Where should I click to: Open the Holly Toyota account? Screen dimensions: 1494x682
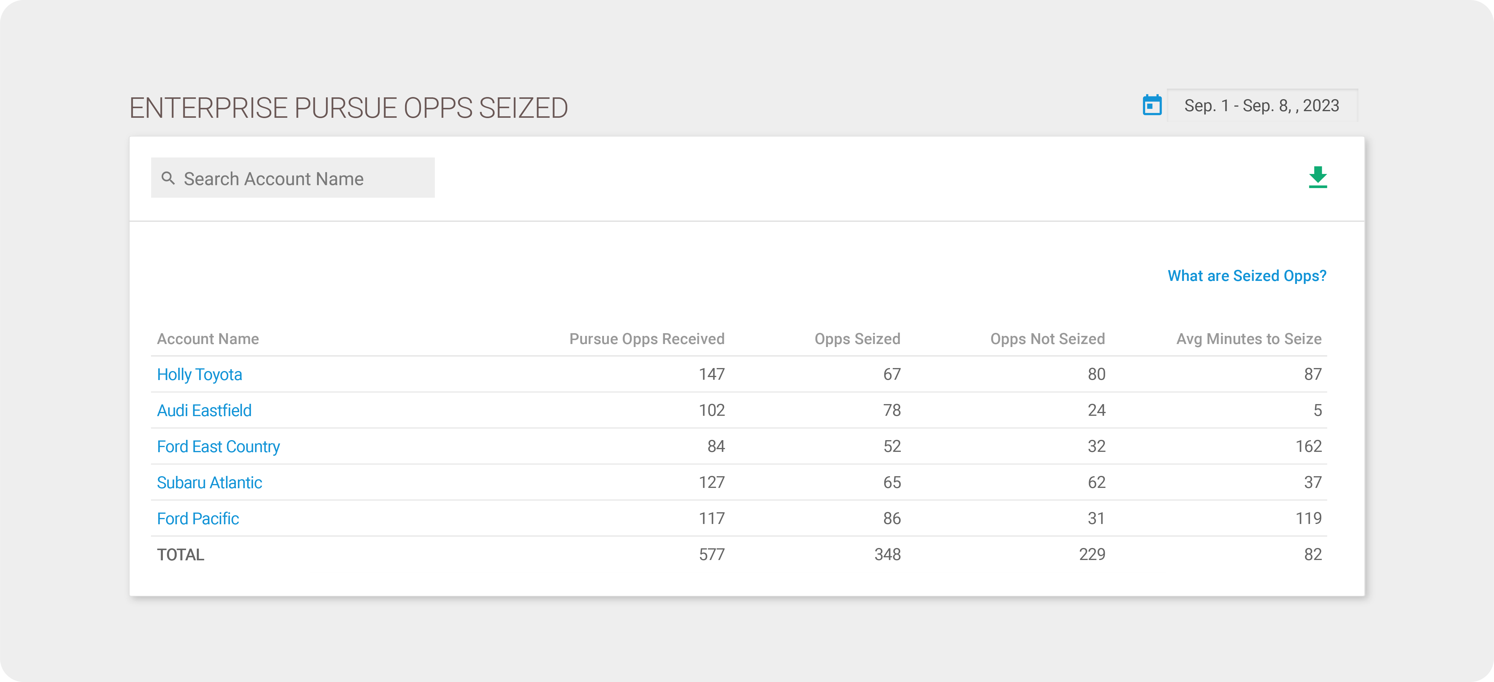pyautogui.click(x=200, y=375)
